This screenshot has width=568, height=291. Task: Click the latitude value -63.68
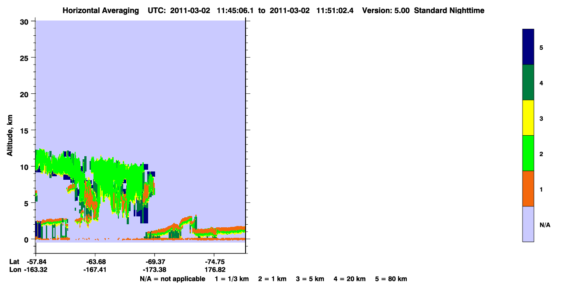(x=95, y=262)
